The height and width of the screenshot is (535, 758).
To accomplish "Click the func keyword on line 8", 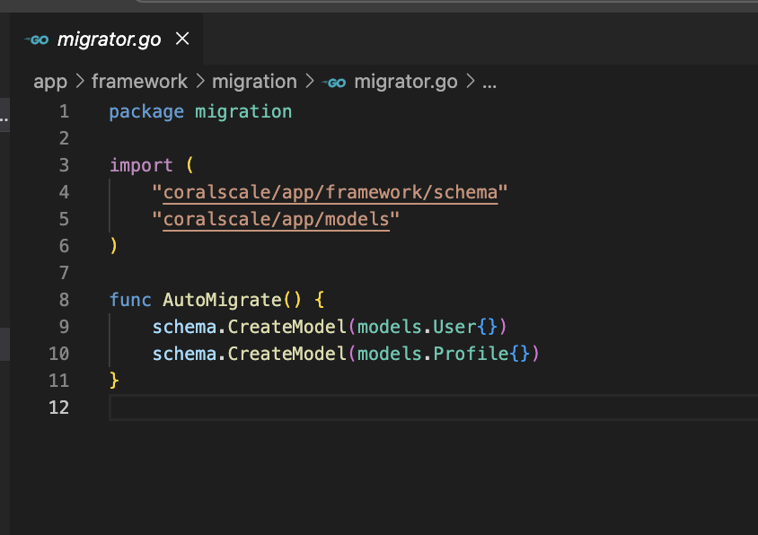I will click(x=130, y=300).
